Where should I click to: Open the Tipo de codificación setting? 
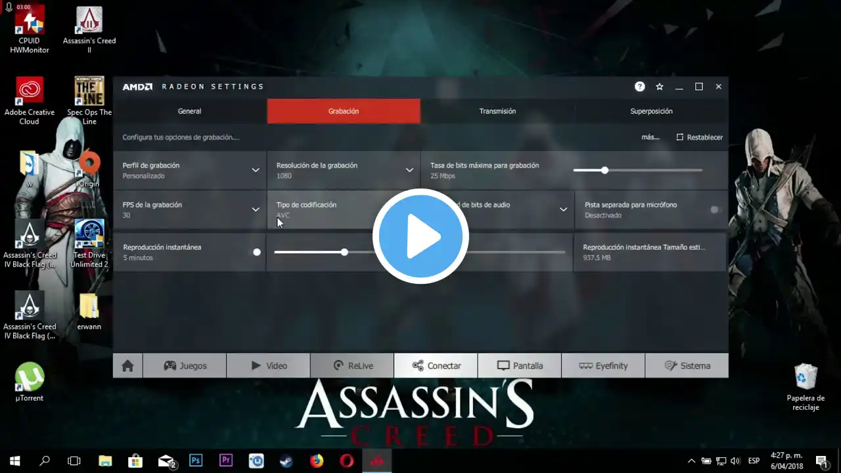pos(344,210)
